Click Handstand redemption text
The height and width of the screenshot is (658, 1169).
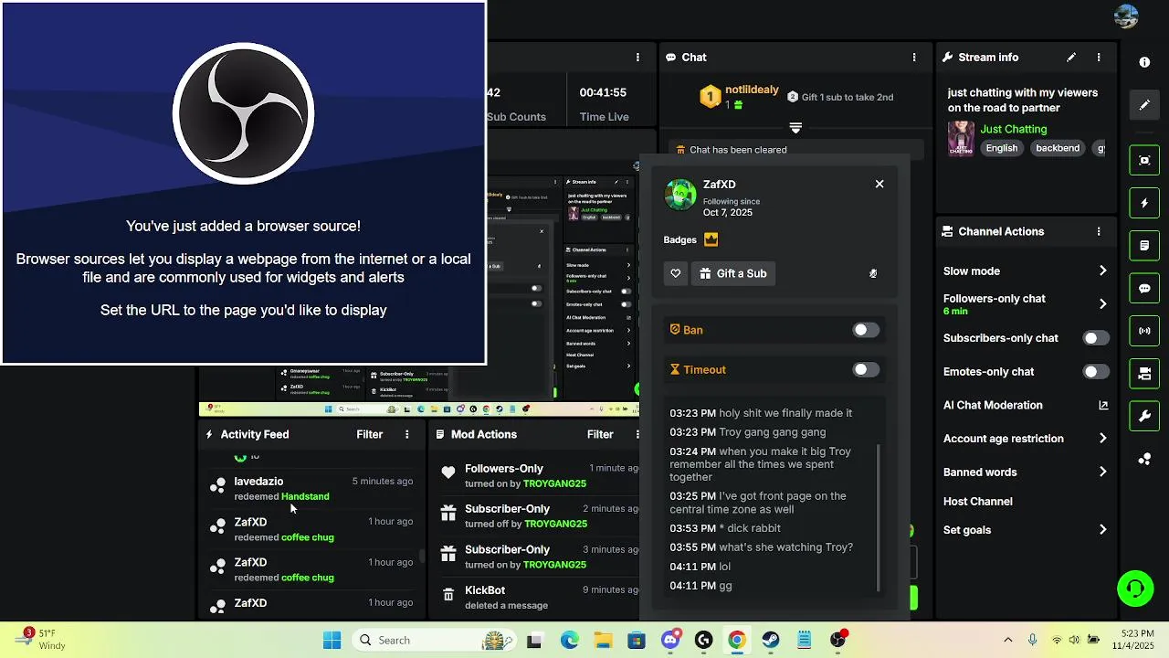tap(305, 496)
